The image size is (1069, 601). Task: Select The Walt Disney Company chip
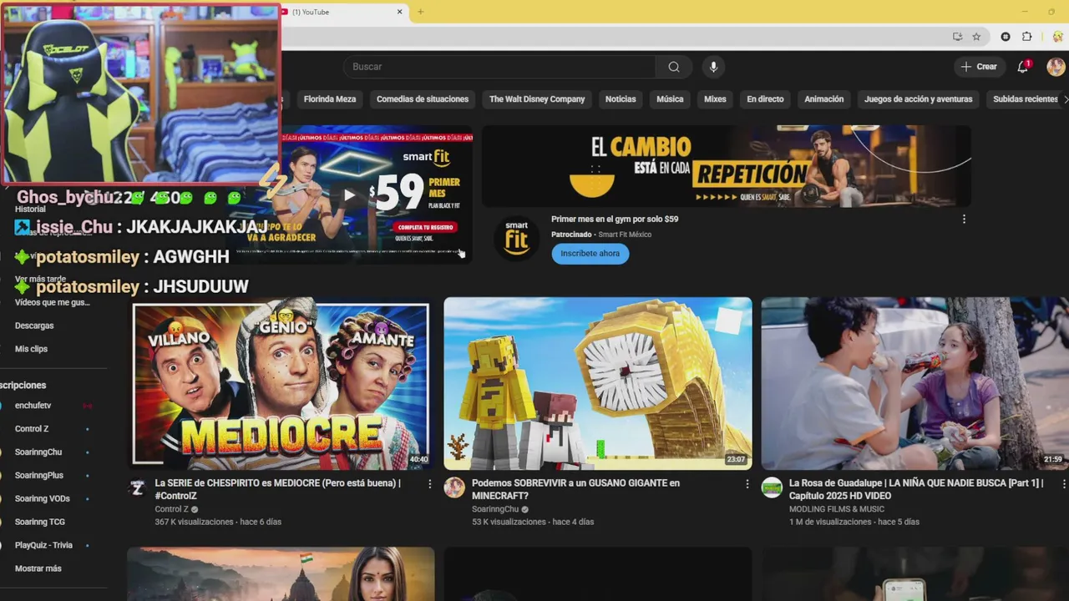537,99
